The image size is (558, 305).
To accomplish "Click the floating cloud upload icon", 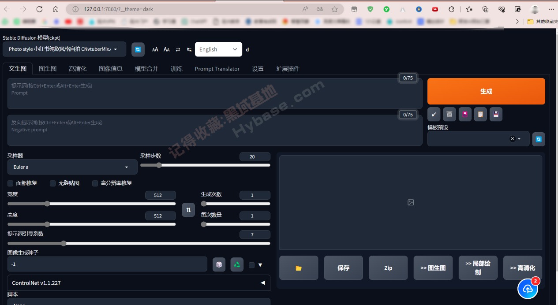I will (x=528, y=289).
